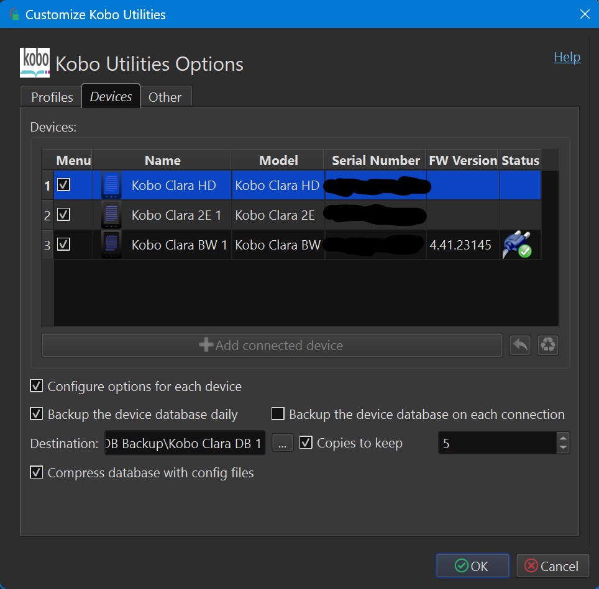This screenshot has height=589, width=599.
Task: Click the Kobo Clara HD model cell
Action: pos(278,186)
